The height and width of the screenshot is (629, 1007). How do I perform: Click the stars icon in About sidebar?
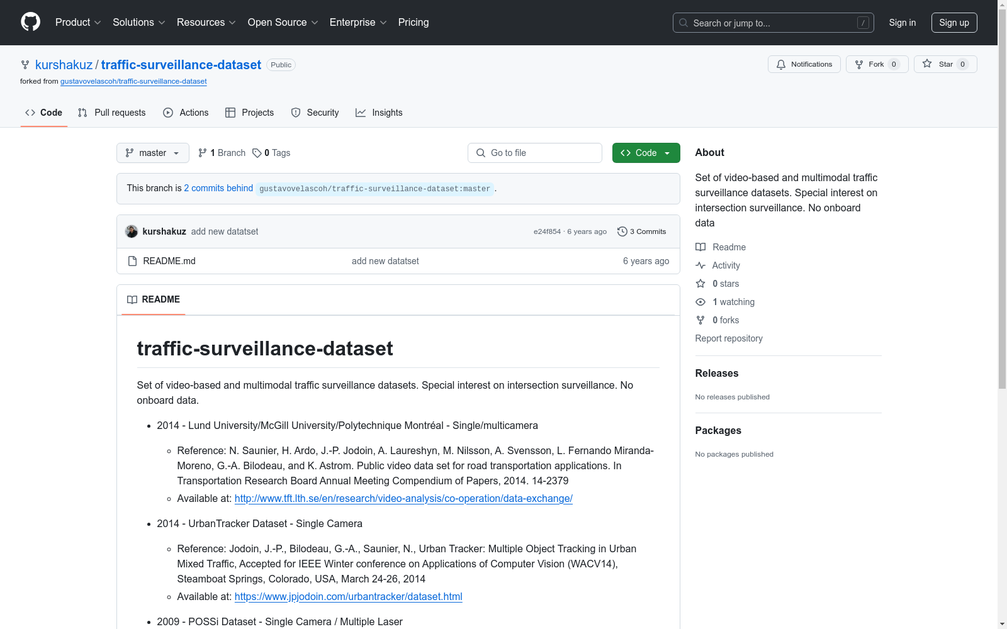pyautogui.click(x=700, y=284)
